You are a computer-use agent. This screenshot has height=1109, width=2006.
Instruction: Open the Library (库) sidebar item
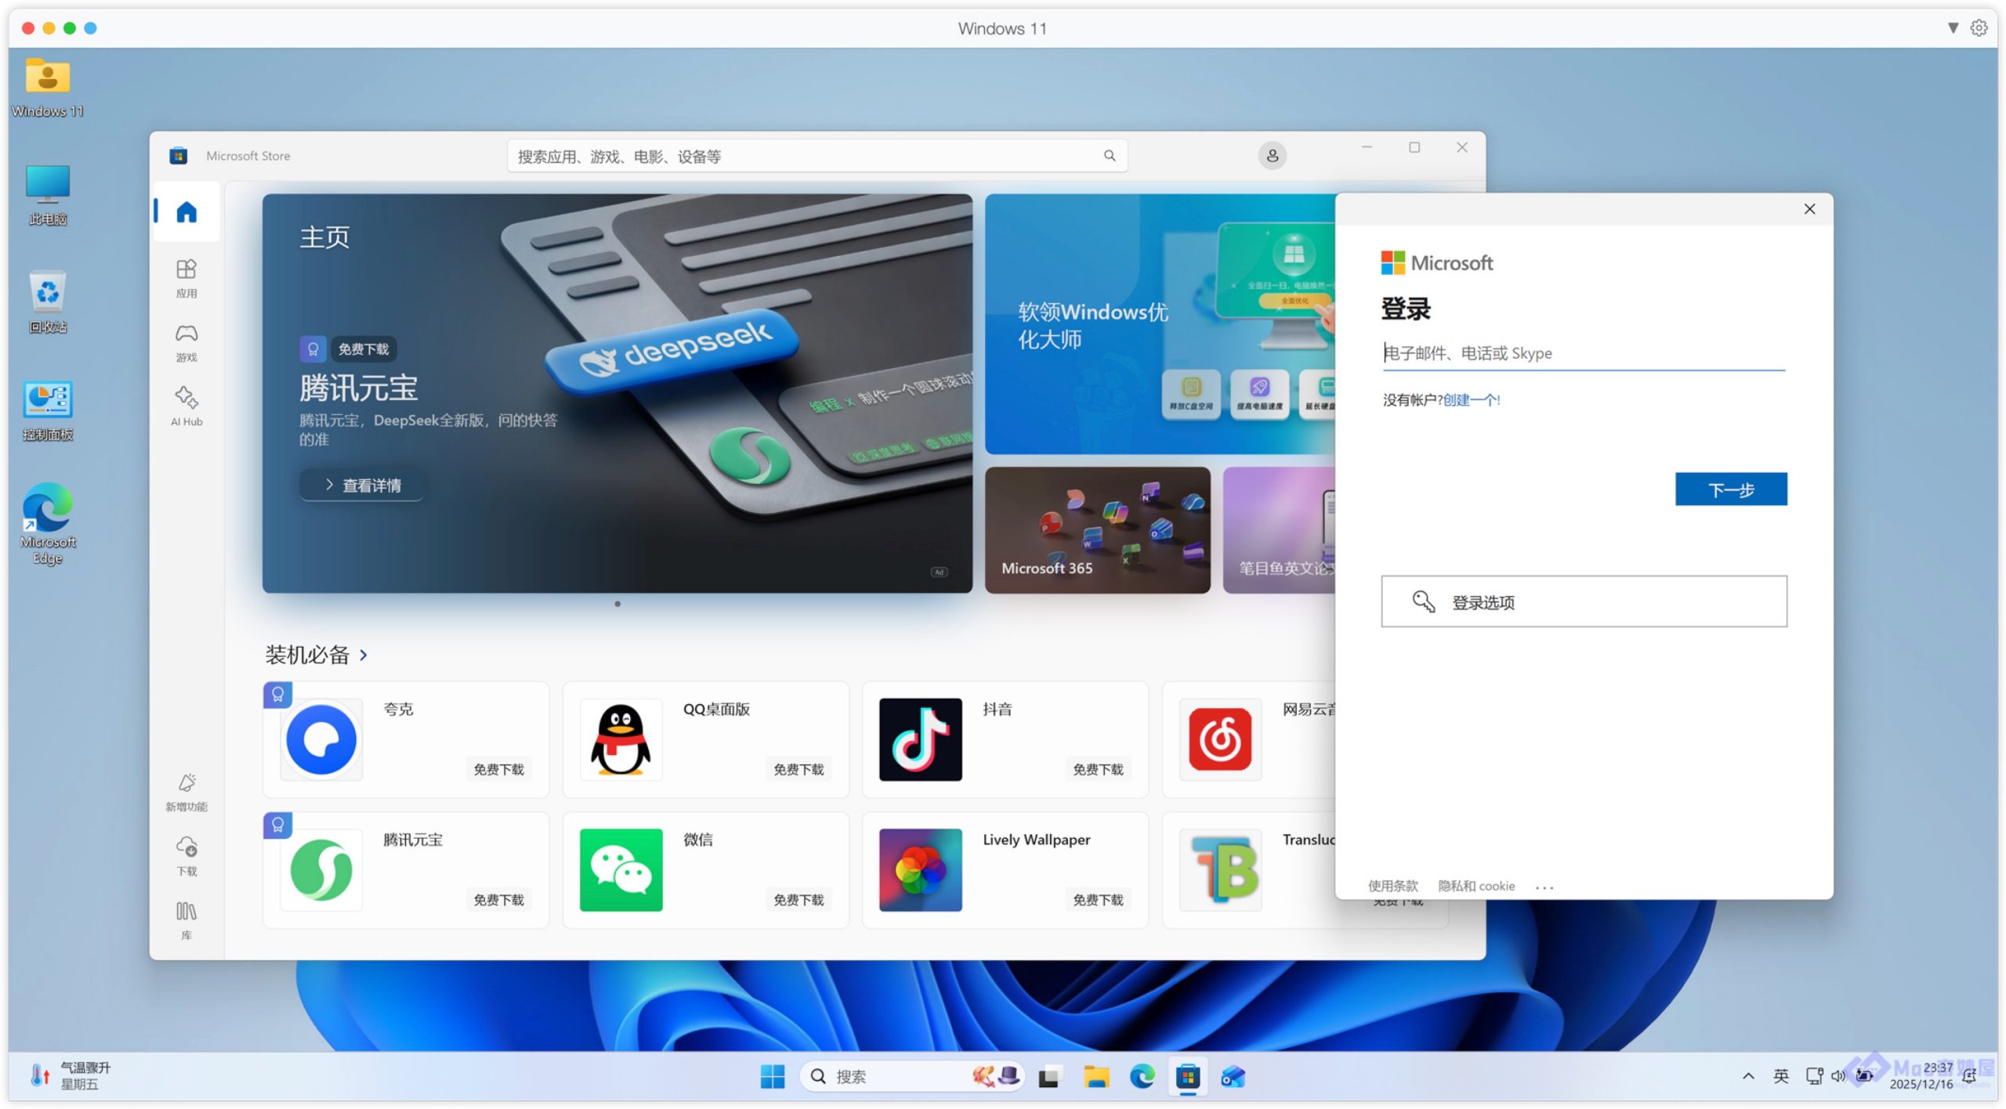pyautogui.click(x=186, y=919)
